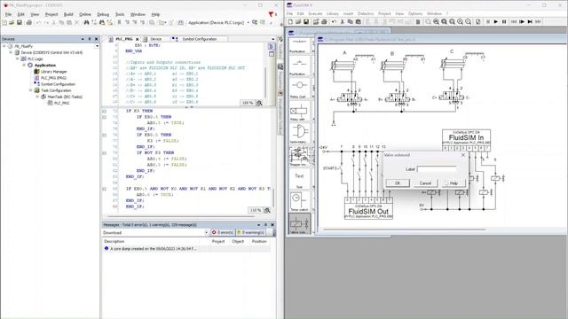Open the FluidSIM Execute menu
The width and height of the screenshot is (568, 319).
pyautogui.click(x=315, y=14)
